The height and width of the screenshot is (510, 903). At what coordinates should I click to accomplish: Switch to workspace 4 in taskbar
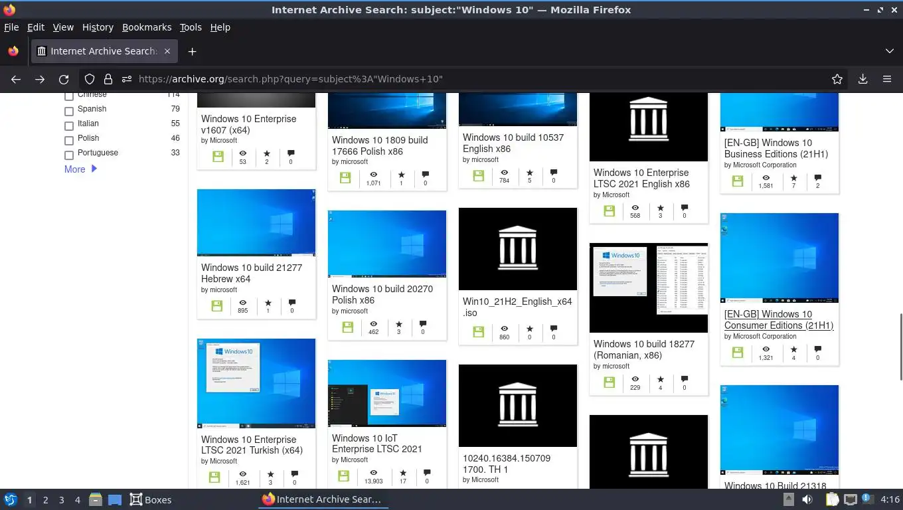[x=78, y=500]
